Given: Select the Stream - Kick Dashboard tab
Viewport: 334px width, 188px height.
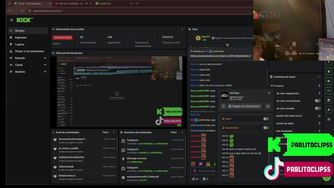Looking at the screenshot, I should tap(33, 3).
